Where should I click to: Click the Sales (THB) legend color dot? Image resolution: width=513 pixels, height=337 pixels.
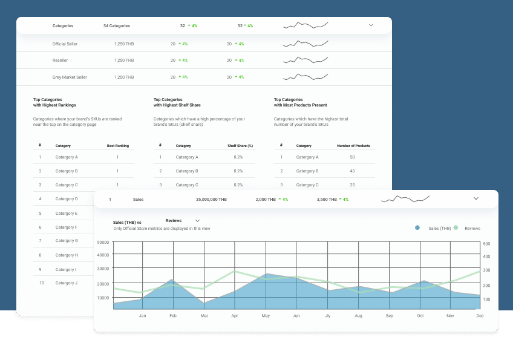417,228
